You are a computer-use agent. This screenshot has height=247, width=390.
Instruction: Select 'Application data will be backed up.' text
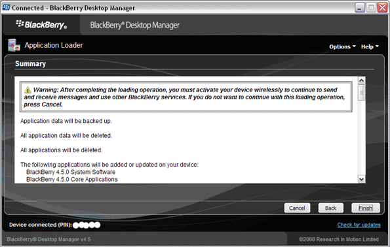click(66, 121)
